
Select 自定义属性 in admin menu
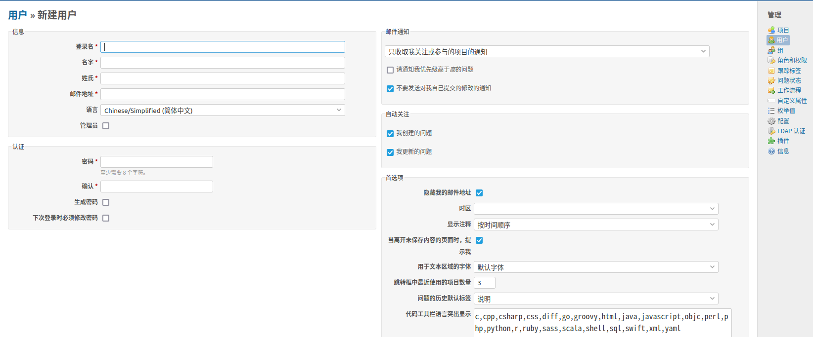792,101
